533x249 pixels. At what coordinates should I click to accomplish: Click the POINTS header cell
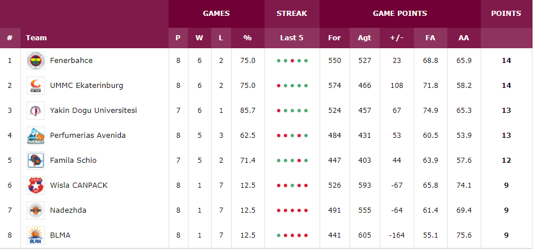[x=506, y=14]
